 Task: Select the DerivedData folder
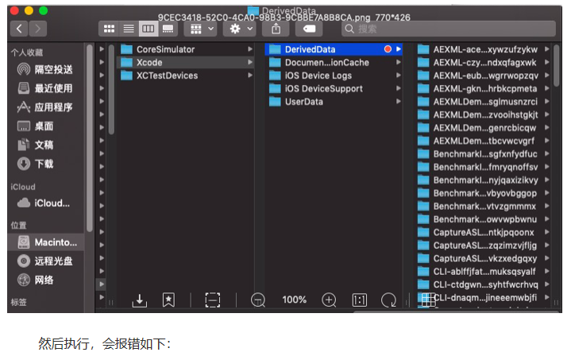tap(334, 49)
